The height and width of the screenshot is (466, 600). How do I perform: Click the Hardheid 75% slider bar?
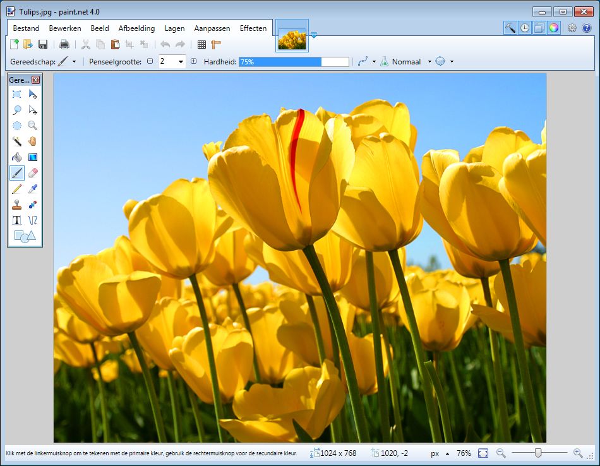pyautogui.click(x=294, y=62)
